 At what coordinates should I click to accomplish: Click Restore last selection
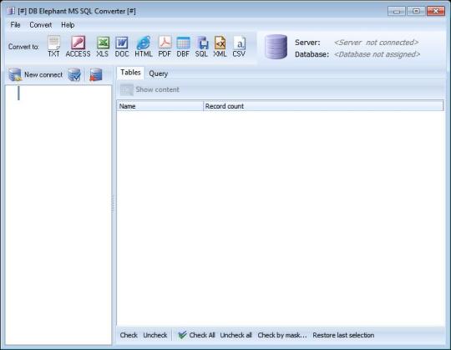pyautogui.click(x=343, y=335)
